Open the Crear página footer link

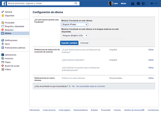64,110
